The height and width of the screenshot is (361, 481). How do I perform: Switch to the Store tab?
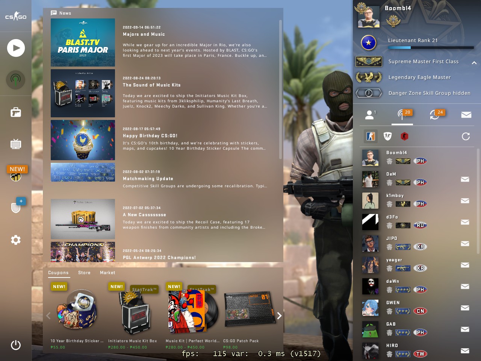click(84, 273)
